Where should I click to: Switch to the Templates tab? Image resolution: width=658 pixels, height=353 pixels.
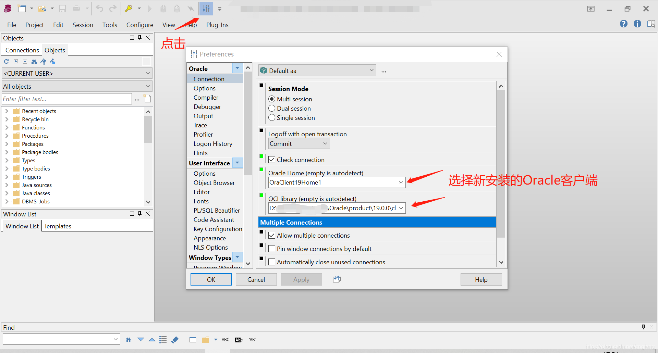pos(58,226)
